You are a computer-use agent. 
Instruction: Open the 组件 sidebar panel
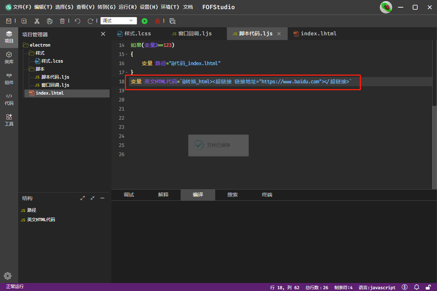point(9,79)
